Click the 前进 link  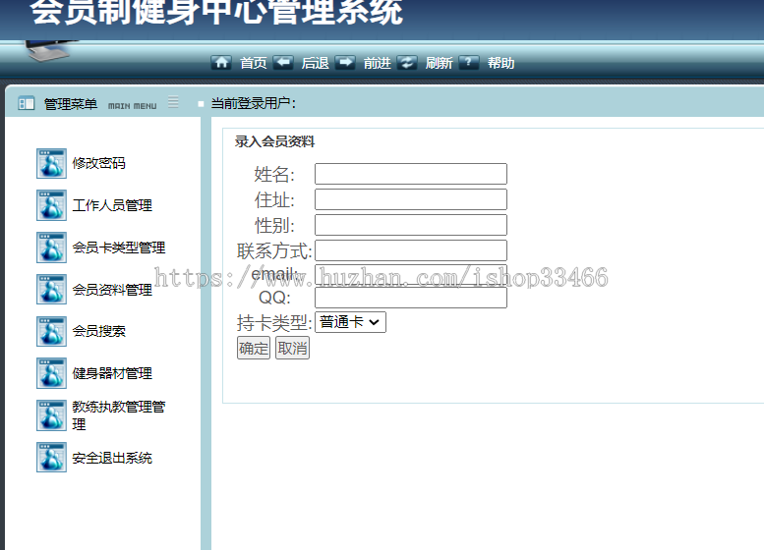click(378, 63)
